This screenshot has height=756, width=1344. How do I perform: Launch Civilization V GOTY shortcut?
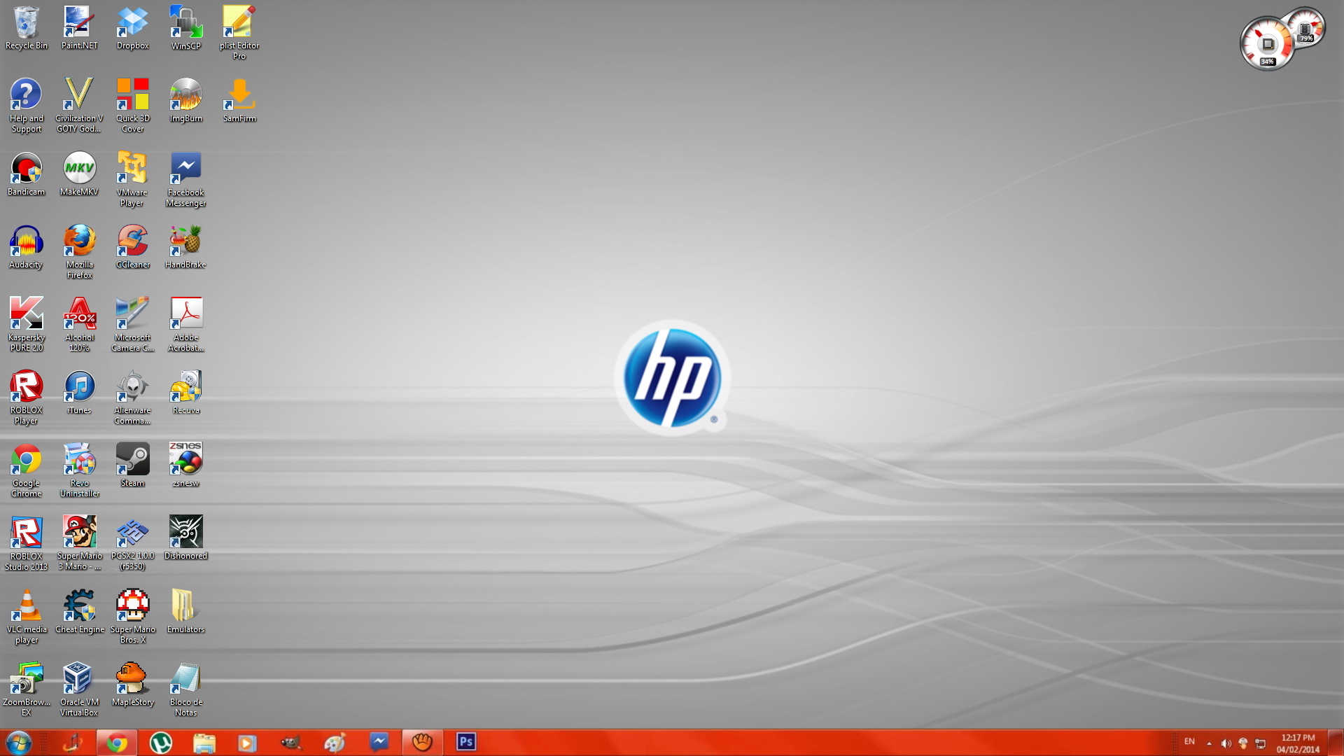click(x=79, y=106)
